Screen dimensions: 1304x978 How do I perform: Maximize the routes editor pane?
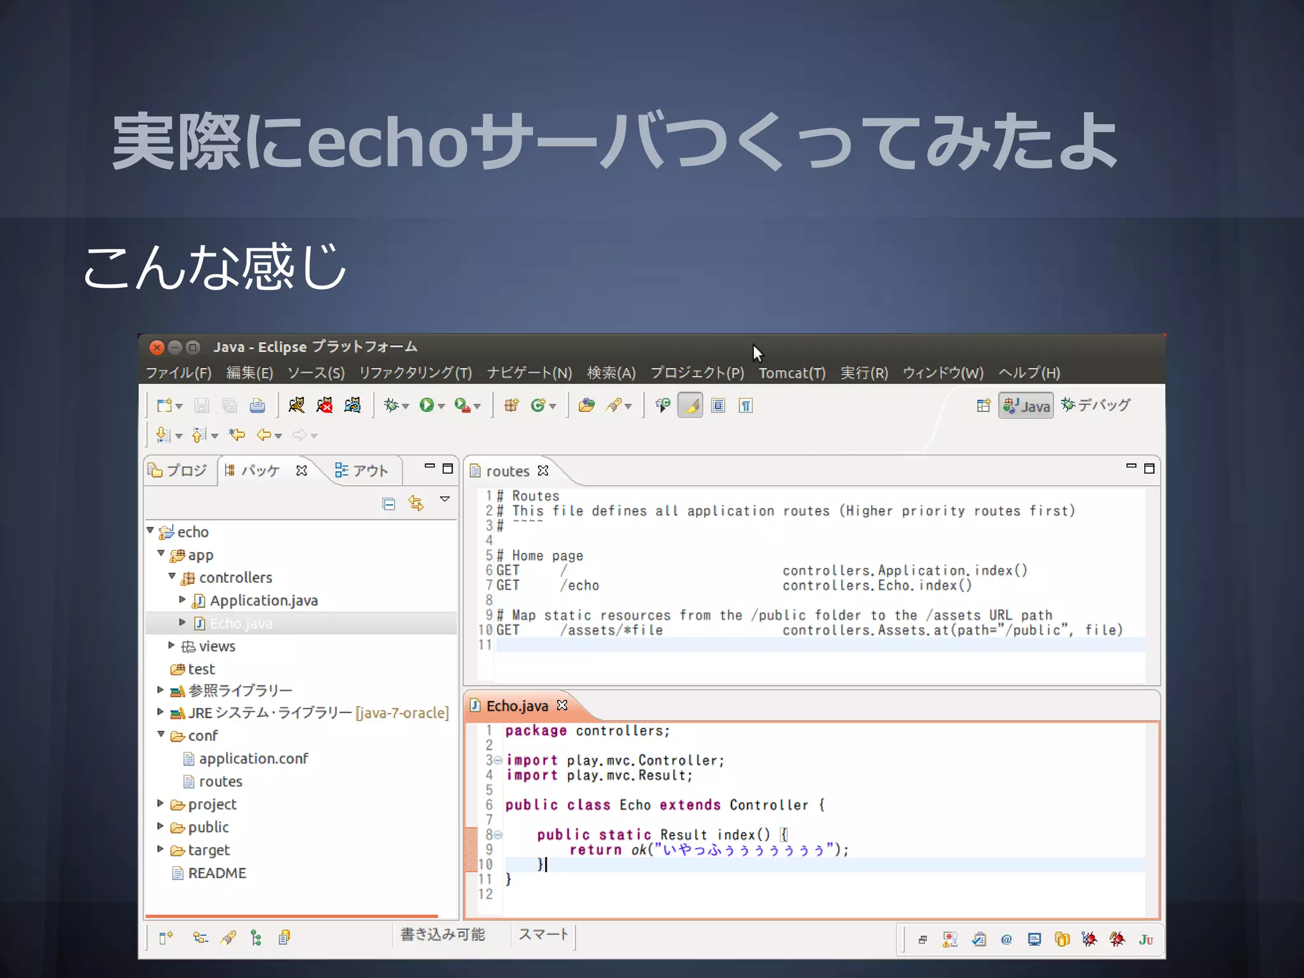coord(1149,469)
